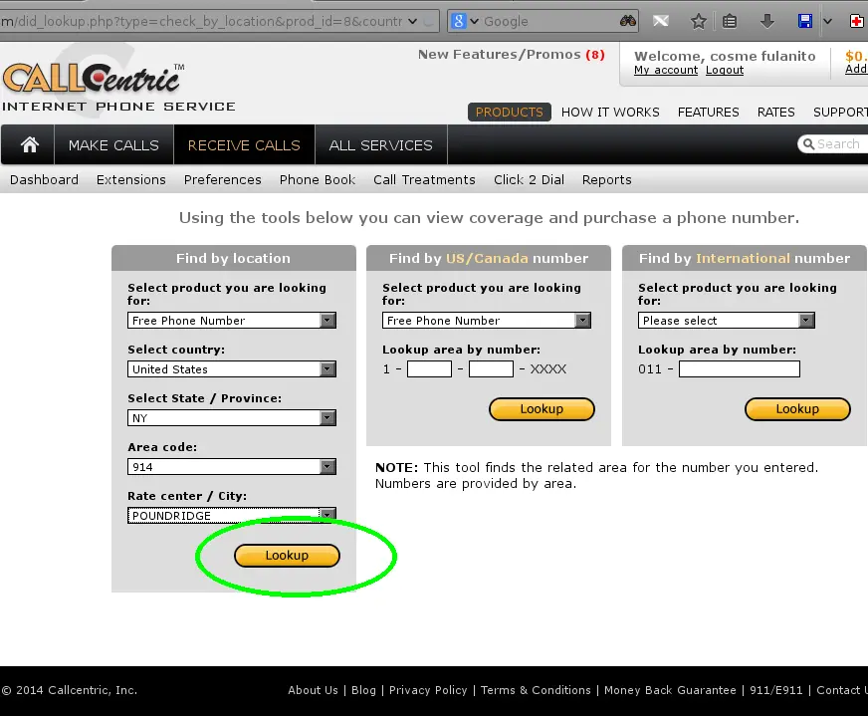
Task: Click Lookup button in International number panel
Action: [x=797, y=409]
